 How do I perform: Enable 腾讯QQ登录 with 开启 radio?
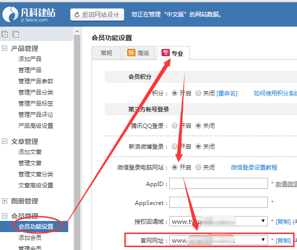point(175,125)
